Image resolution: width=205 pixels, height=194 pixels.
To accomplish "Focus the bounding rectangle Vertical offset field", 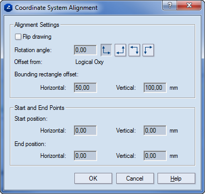I will click(x=155, y=88).
